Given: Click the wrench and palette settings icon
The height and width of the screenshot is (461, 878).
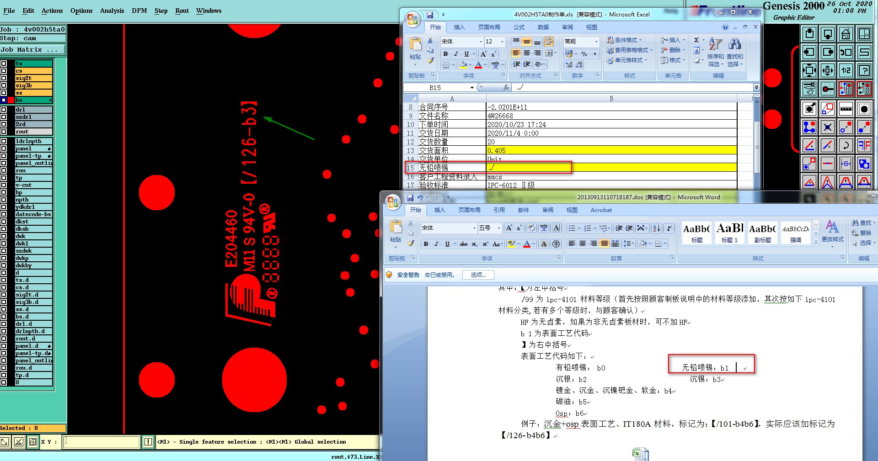Looking at the screenshot, I should [x=809, y=89].
